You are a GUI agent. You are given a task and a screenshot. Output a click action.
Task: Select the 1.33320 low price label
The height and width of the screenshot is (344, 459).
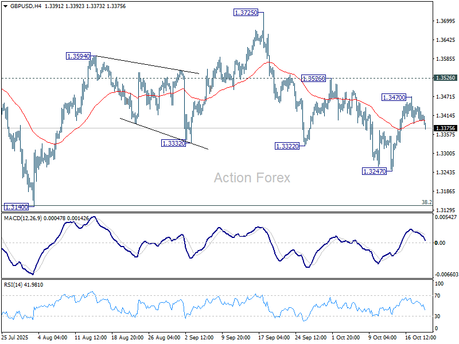pyautogui.click(x=174, y=143)
